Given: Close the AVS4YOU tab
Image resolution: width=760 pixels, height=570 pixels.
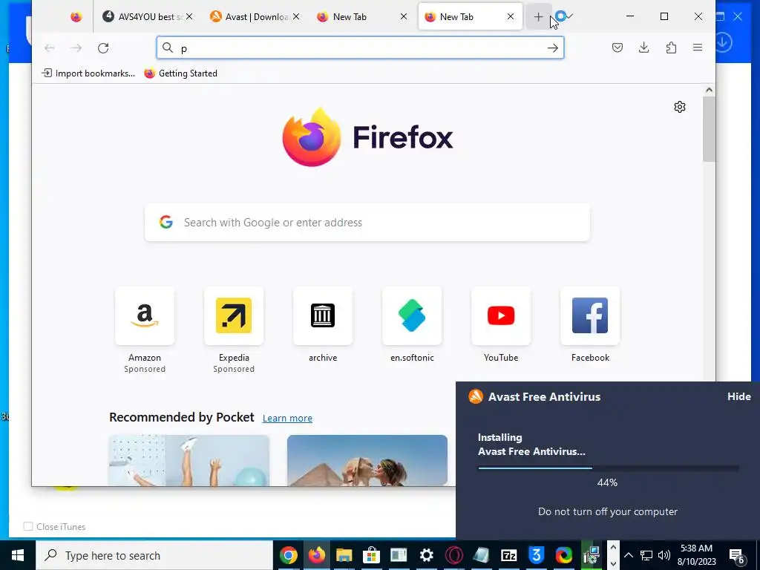Looking at the screenshot, I should click(189, 17).
